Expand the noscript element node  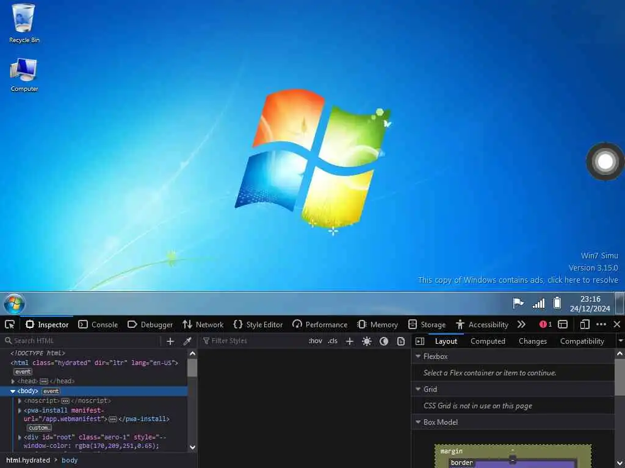(20, 401)
